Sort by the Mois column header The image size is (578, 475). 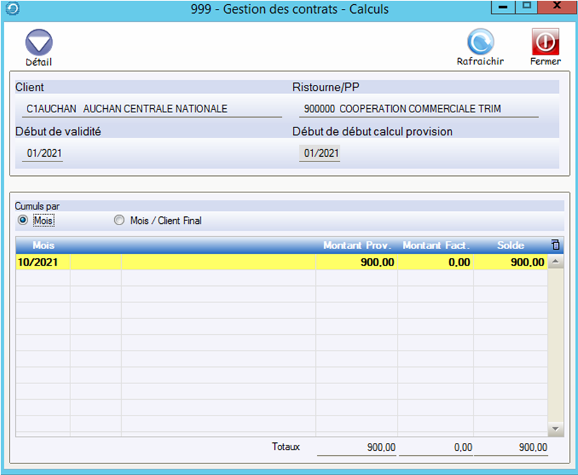click(43, 245)
